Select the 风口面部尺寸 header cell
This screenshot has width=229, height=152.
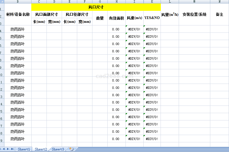point(47,14)
